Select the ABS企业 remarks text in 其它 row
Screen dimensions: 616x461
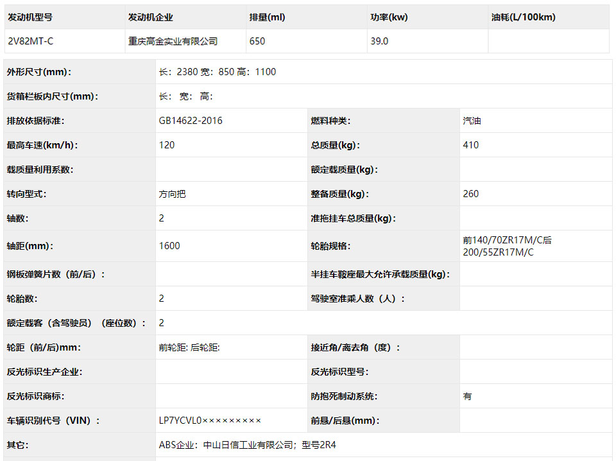(x=247, y=445)
